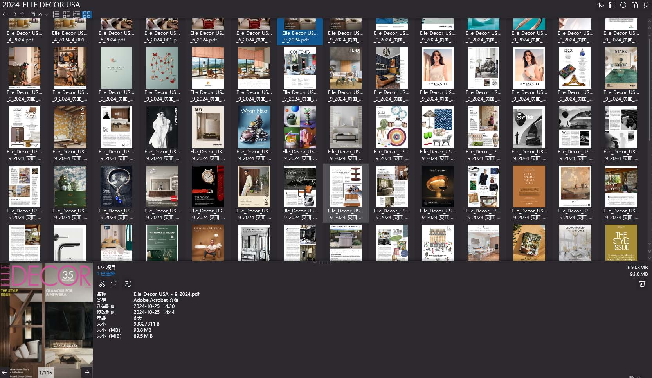Select the file ending with _4_2024 4 001
The width and height of the screenshot is (652, 378).
(70, 31)
